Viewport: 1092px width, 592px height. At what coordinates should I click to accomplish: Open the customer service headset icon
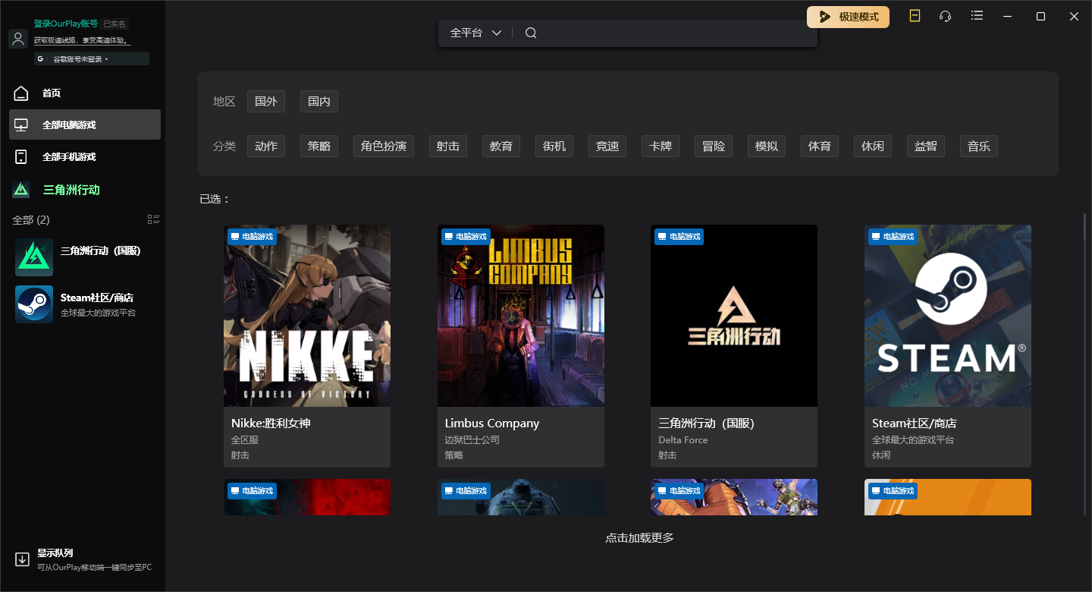pyautogui.click(x=945, y=16)
